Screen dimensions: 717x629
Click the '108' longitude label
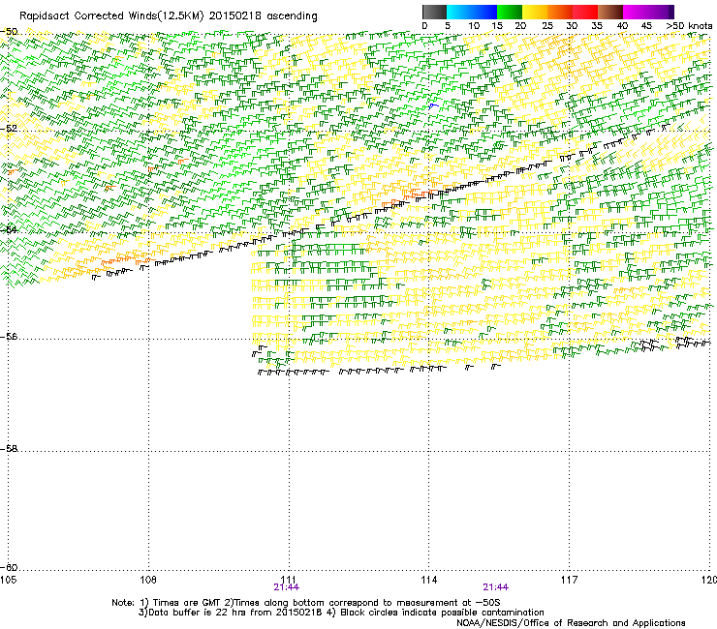coord(148,580)
